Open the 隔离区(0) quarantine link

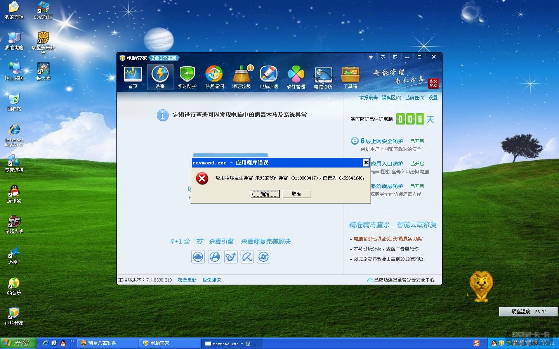coord(391,98)
